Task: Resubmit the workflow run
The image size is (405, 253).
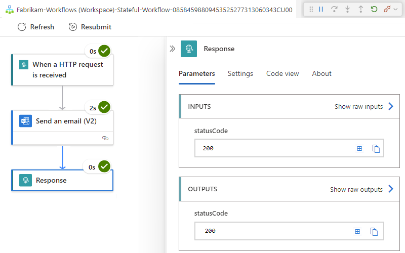Action: pos(90,27)
